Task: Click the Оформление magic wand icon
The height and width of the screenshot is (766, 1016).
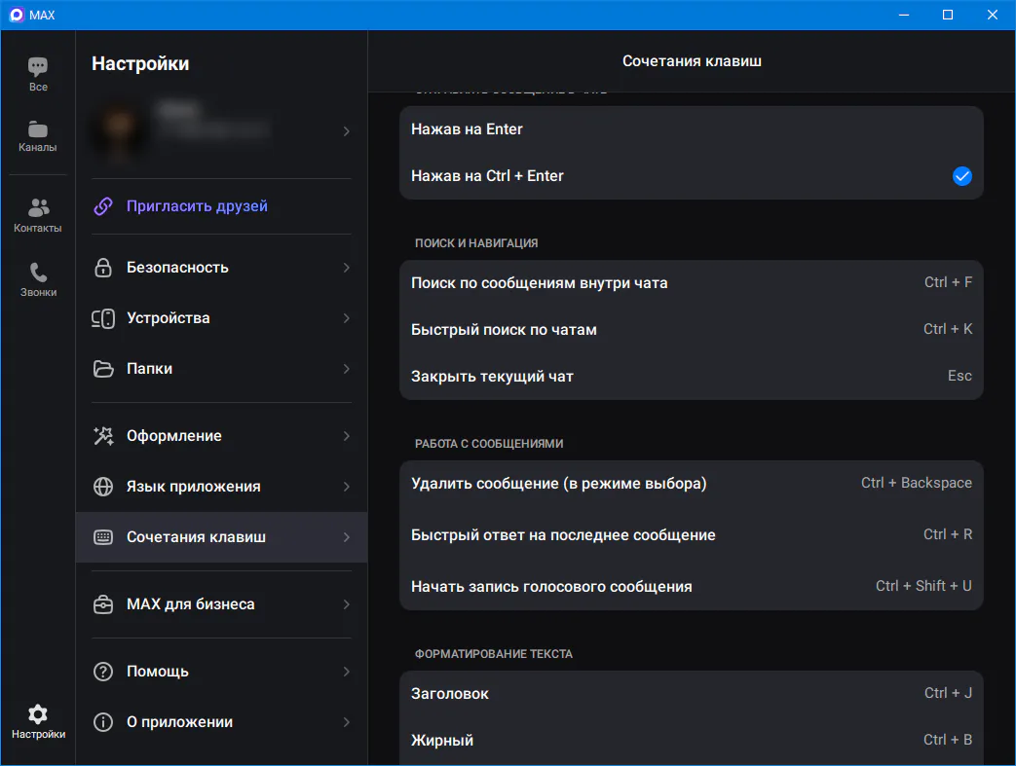Action: [103, 436]
